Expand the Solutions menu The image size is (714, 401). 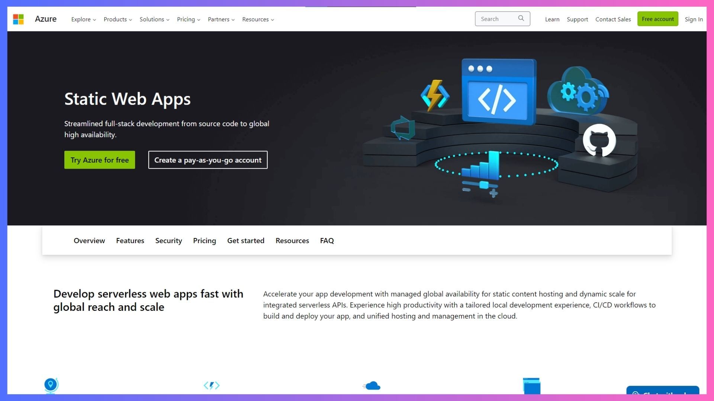click(154, 19)
